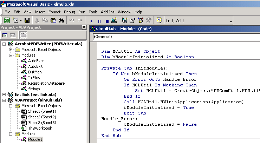Collapse VBAProject (xlmulti.xls) node
Image resolution: width=260 pixels, height=144 pixels.
tap(4, 100)
